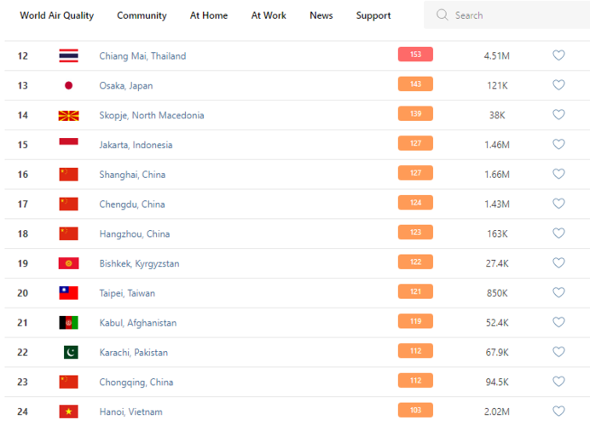Image resolution: width=590 pixels, height=426 pixels.
Task: Click the Pakistan flag icon
Action: click(68, 353)
